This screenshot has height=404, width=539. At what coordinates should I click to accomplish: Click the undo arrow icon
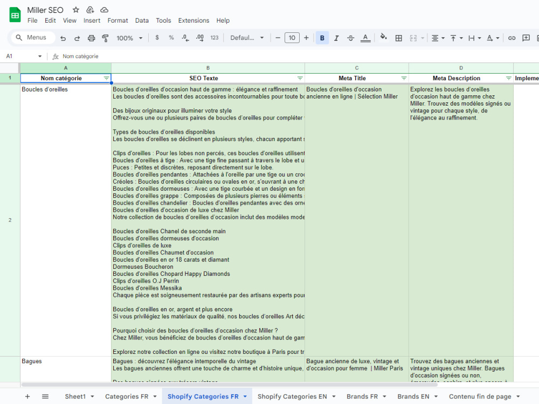63,38
